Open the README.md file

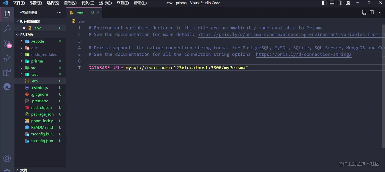(40, 128)
